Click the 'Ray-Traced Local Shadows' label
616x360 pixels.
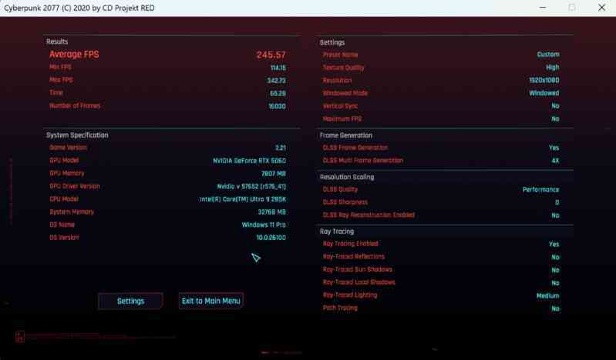[x=358, y=282]
